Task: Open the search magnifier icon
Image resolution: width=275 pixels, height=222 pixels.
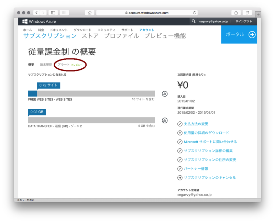Action: (x=194, y=21)
